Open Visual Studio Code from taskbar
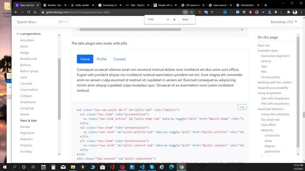This screenshot has width=305, height=171. tap(142, 167)
